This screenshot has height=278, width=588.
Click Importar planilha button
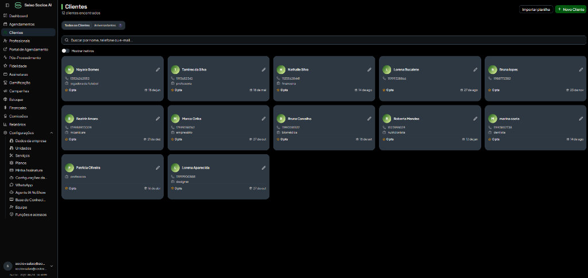pos(536,9)
